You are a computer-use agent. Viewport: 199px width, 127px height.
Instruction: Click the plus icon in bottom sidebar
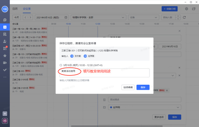point(5,114)
